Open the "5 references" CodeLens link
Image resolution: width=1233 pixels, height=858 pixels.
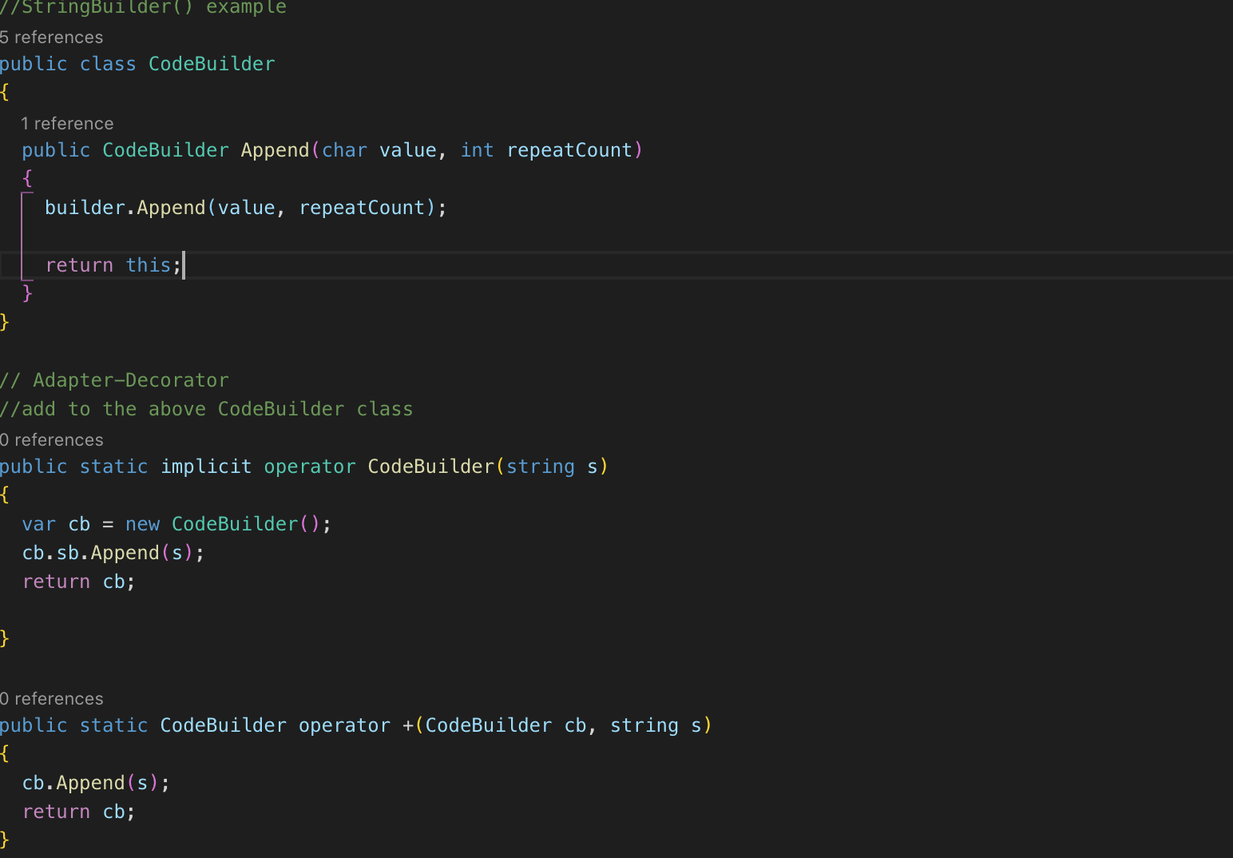click(x=52, y=38)
